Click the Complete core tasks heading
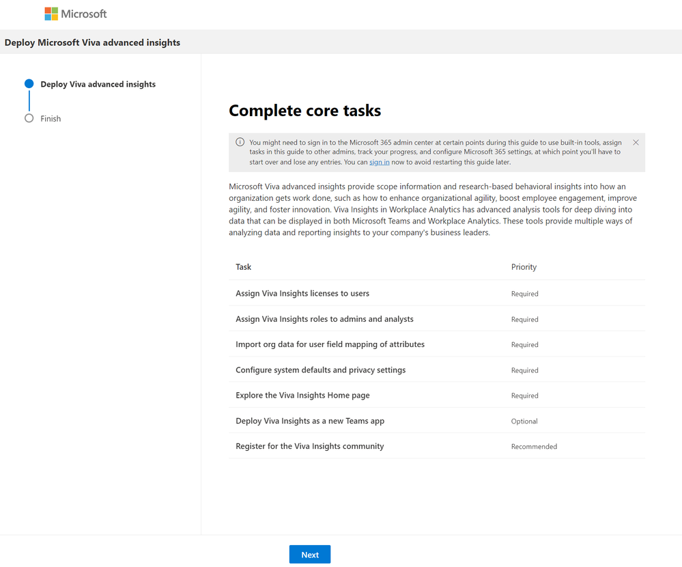682x567 pixels. tap(305, 111)
